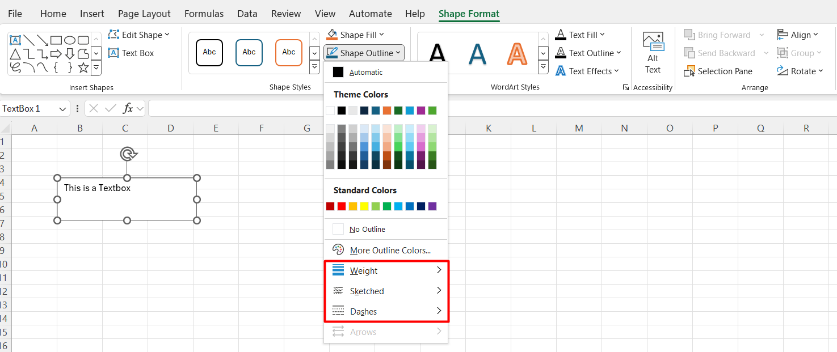This screenshot has width=837, height=352.
Task: Open the Text Effects dropdown
Action: pyautogui.click(x=587, y=71)
